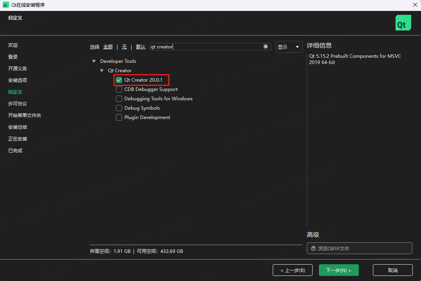
Task: Enable CDB Debugger Support checkbox
Action: 119,89
